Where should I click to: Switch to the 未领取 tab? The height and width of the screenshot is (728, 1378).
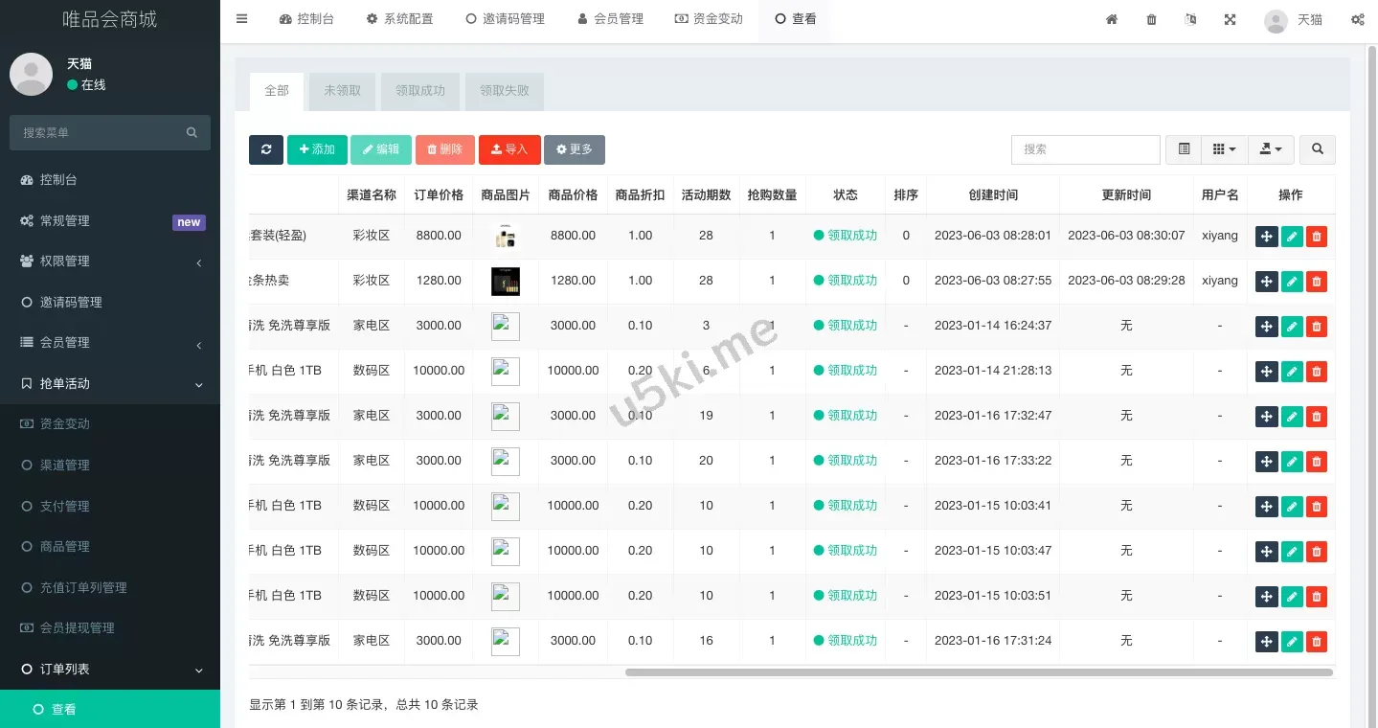(x=342, y=91)
